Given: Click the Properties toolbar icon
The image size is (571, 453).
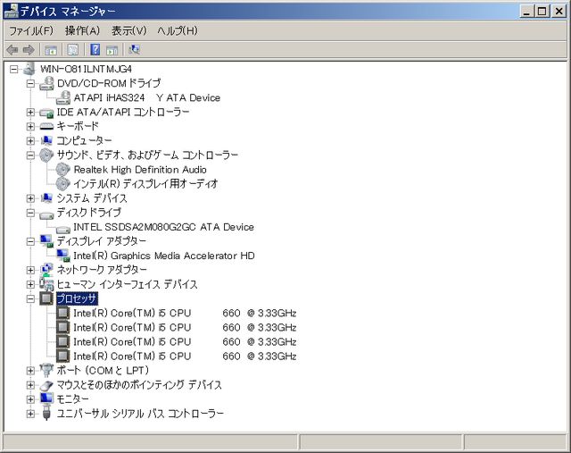Looking at the screenshot, I should pyautogui.click(x=72, y=50).
